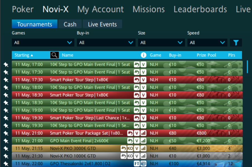Switch to the Cash tab

coord(70,24)
